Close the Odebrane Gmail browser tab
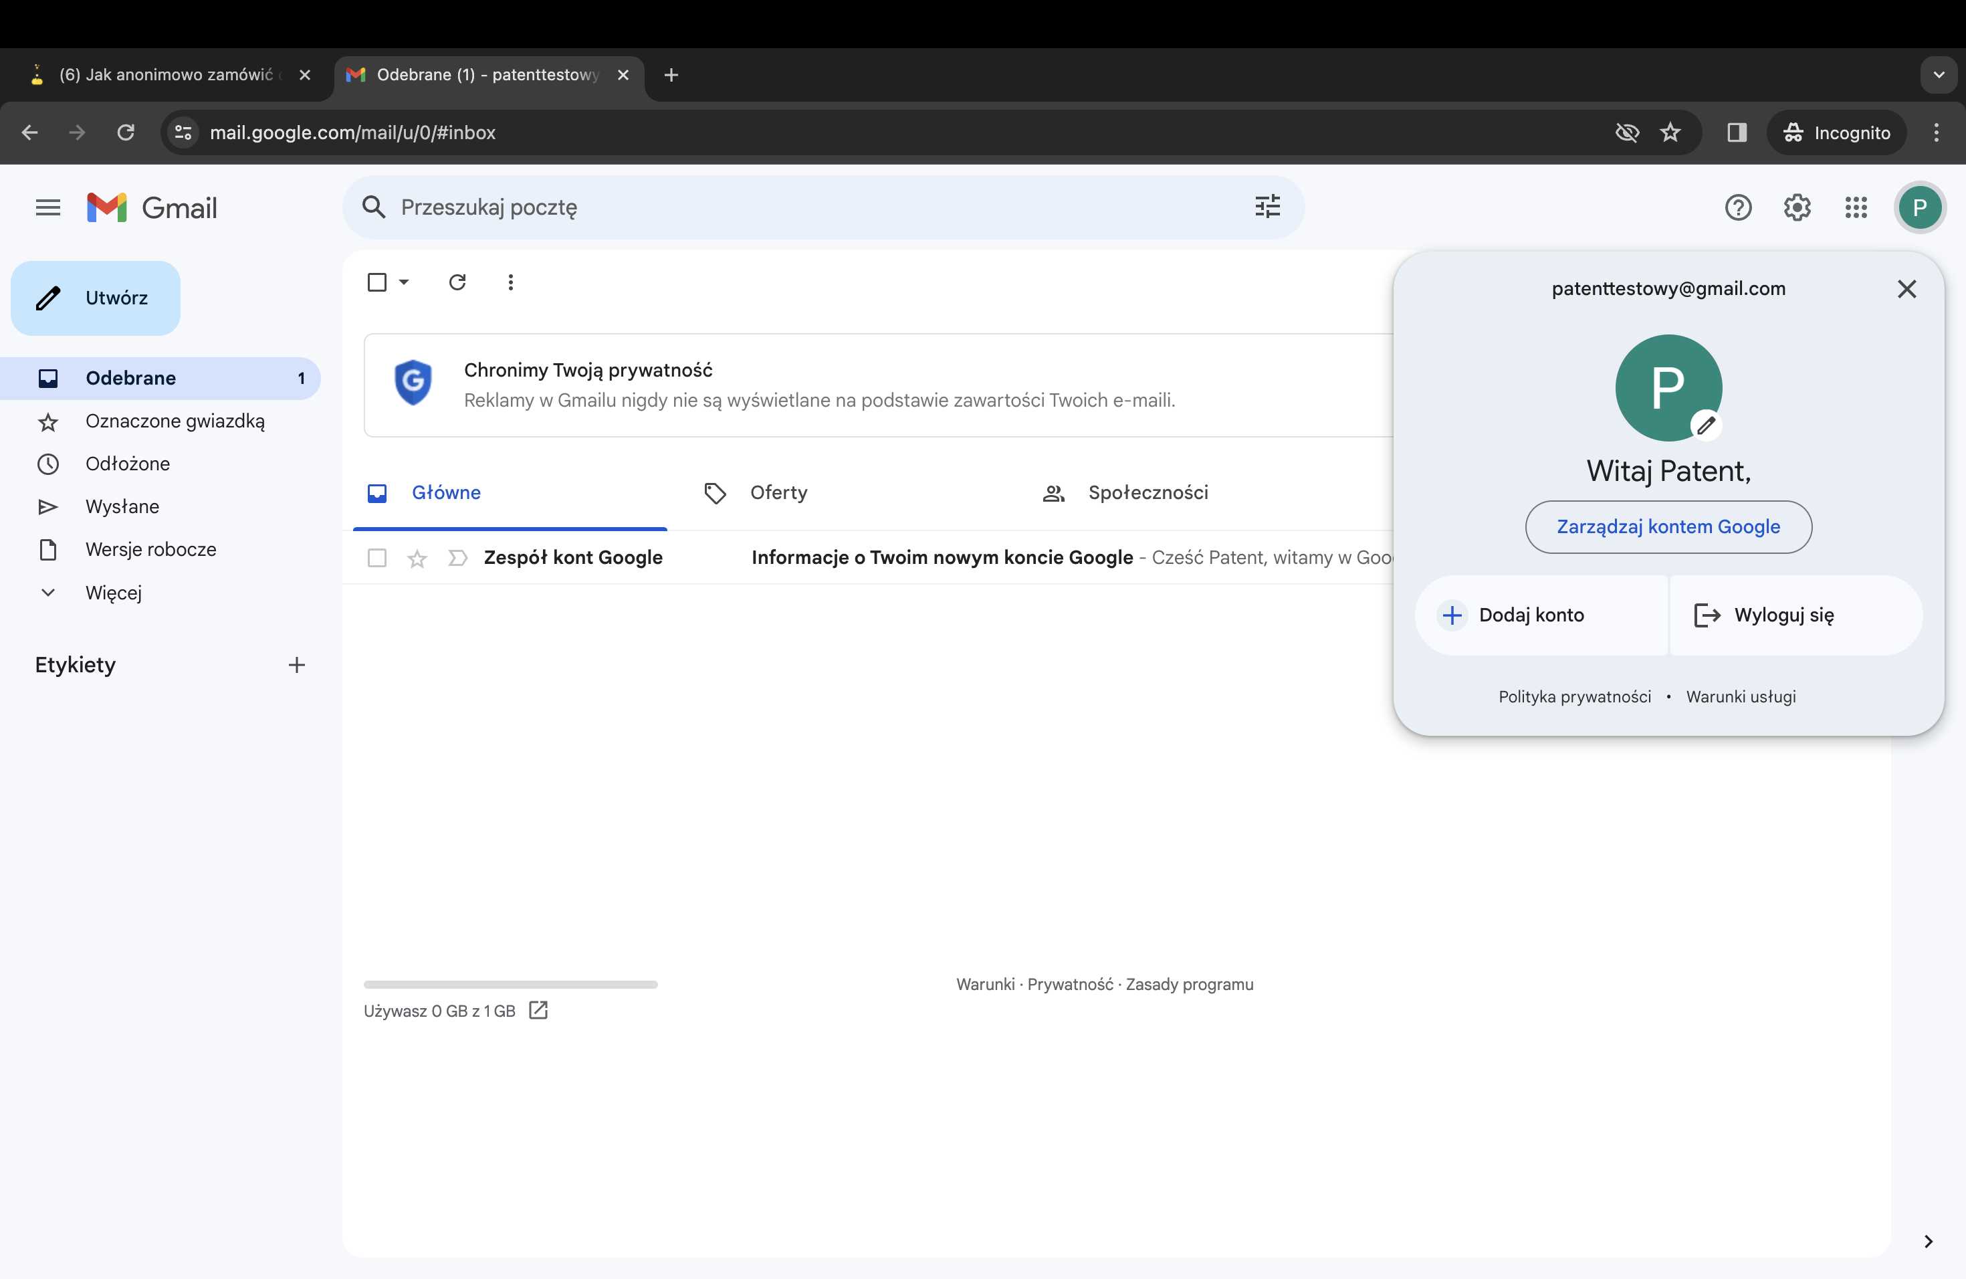 [623, 74]
